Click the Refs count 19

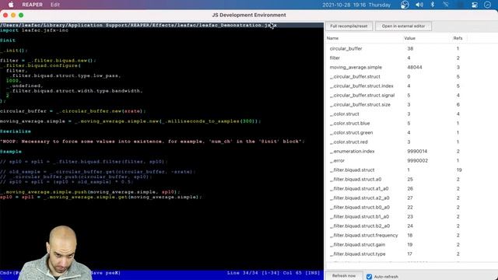pos(459,170)
